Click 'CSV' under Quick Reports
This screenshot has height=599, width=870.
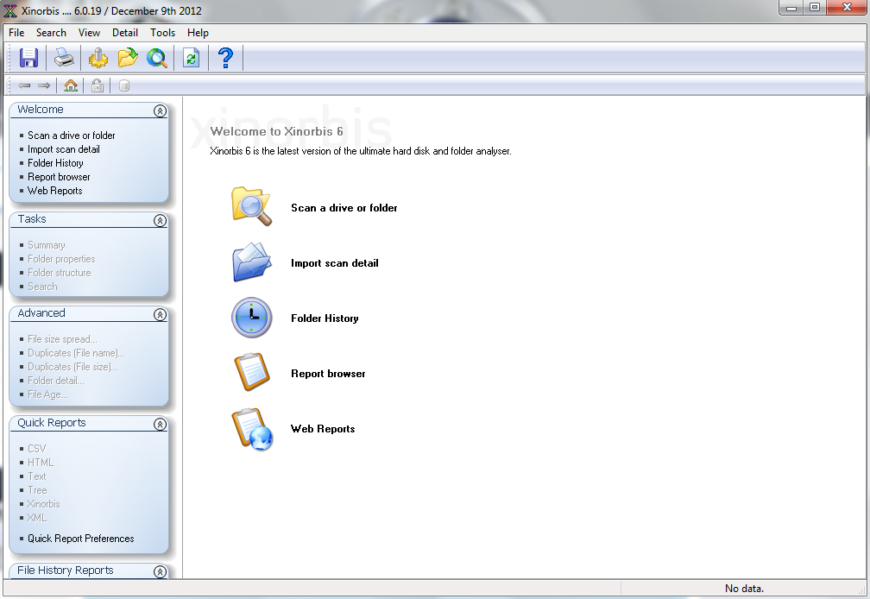click(37, 449)
